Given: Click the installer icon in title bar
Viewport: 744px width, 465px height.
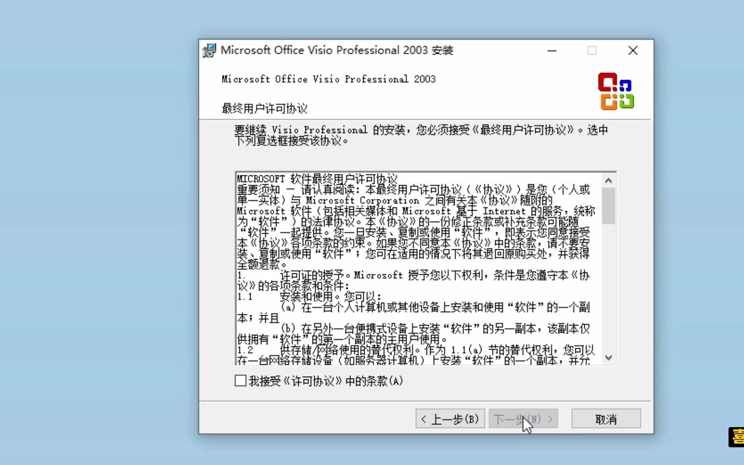Looking at the screenshot, I should point(209,50).
